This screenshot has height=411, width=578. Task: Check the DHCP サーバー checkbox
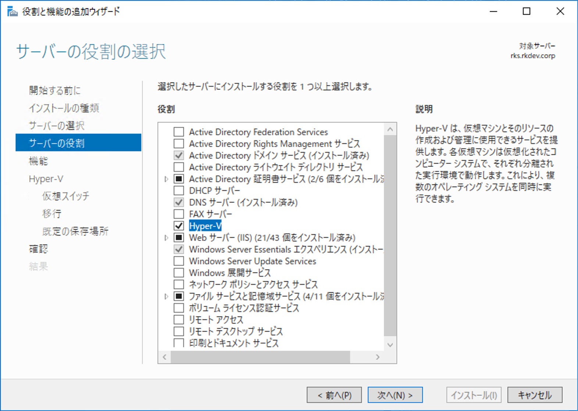click(x=179, y=190)
